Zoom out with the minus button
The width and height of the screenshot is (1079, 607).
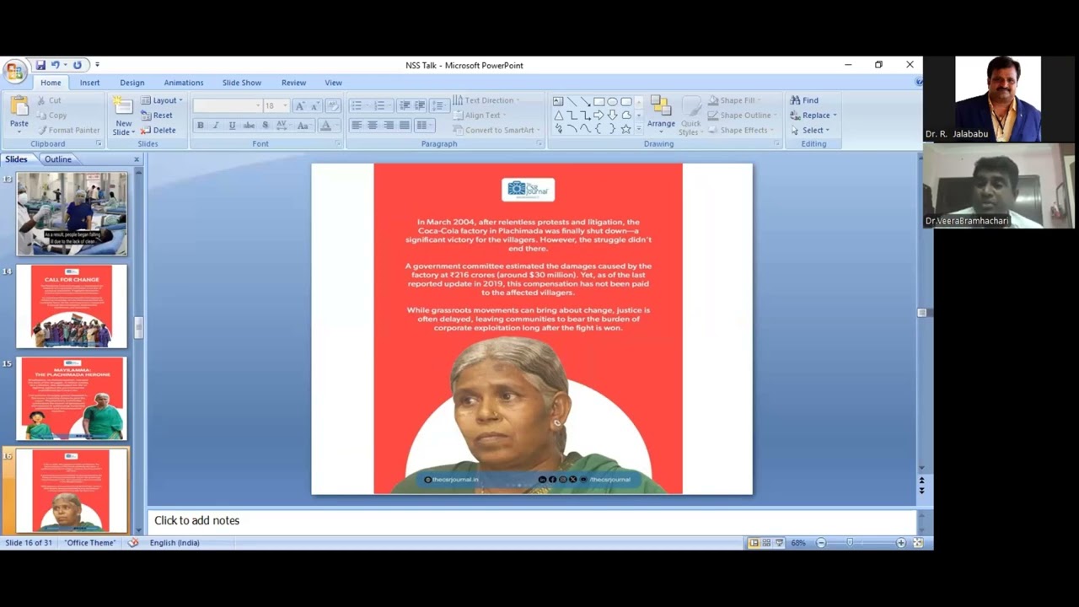tap(821, 543)
